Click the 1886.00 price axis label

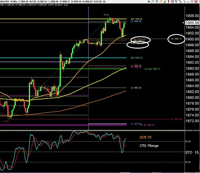point(192,80)
